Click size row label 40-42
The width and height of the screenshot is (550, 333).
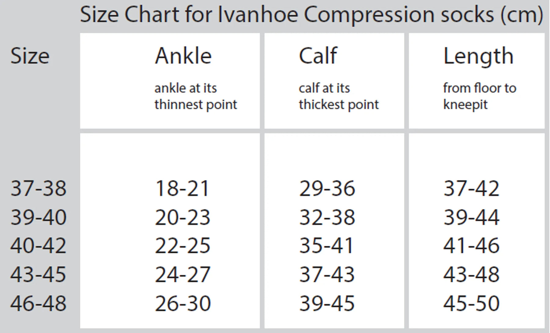[38, 245]
